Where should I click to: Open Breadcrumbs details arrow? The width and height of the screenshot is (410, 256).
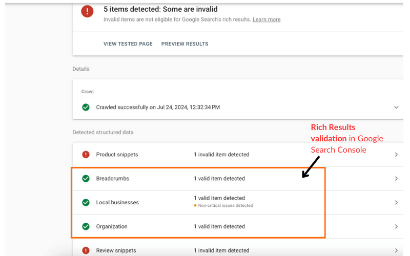396,179
